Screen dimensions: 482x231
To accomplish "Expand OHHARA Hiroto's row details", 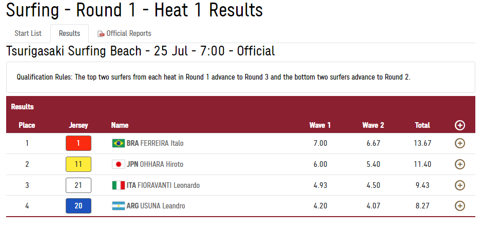I will click(x=459, y=164).
